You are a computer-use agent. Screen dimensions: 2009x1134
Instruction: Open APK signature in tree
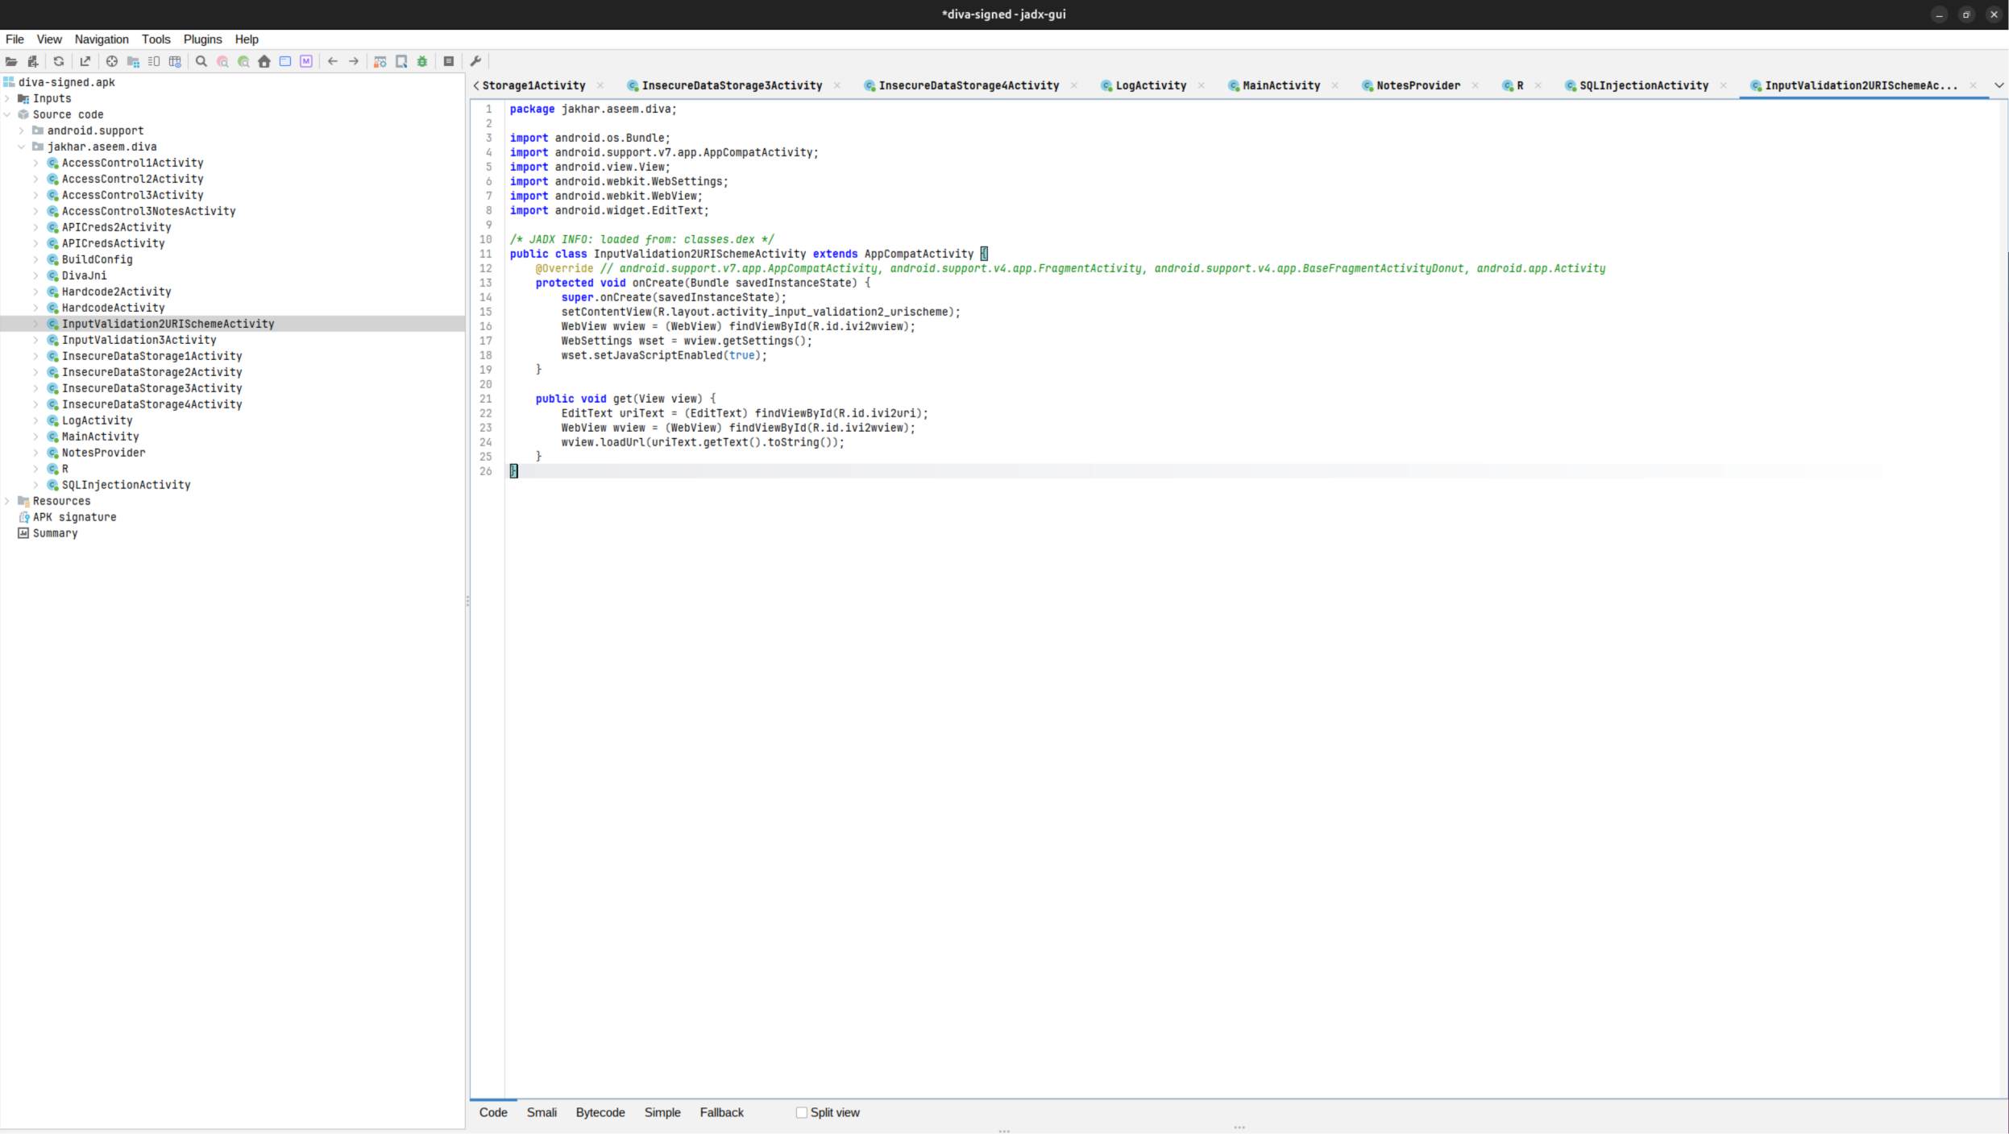click(x=74, y=517)
